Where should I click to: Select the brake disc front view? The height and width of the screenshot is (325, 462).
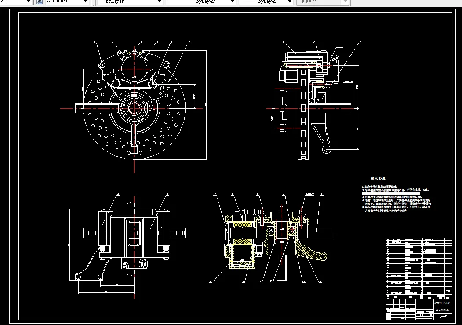point(134,106)
